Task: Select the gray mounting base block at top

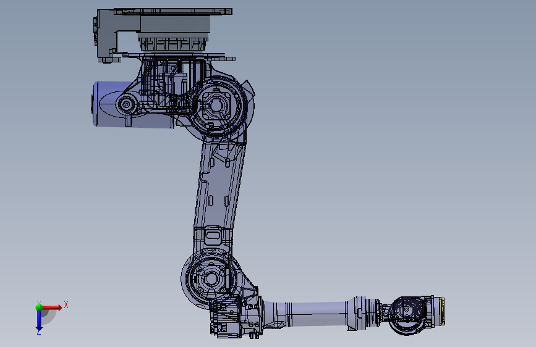Action: (174, 25)
